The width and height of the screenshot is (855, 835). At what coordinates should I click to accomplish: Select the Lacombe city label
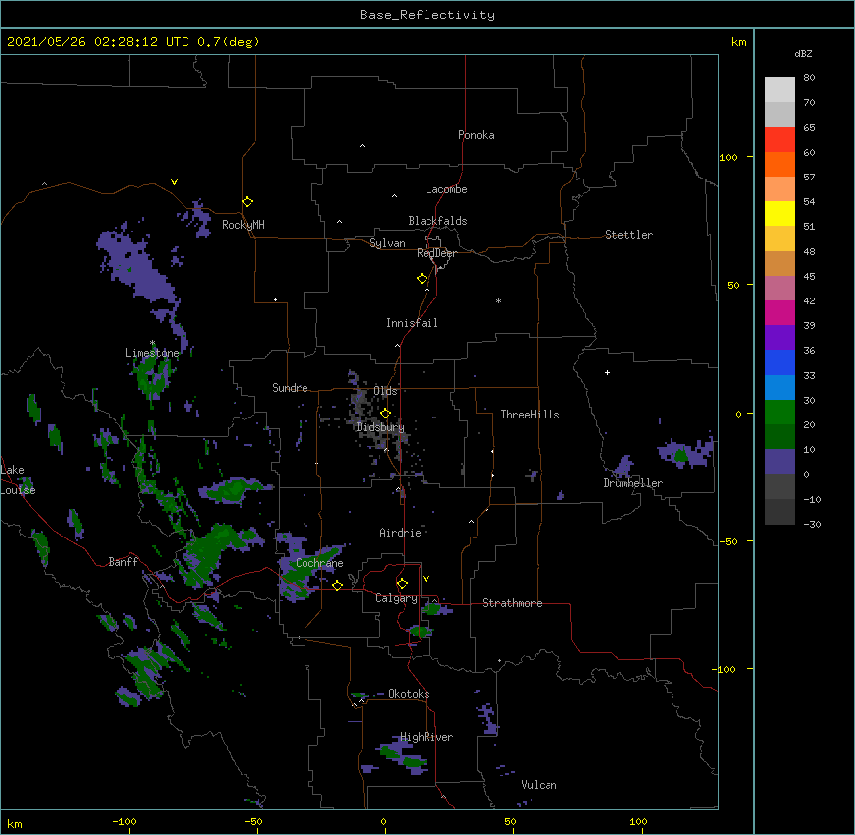[446, 189]
